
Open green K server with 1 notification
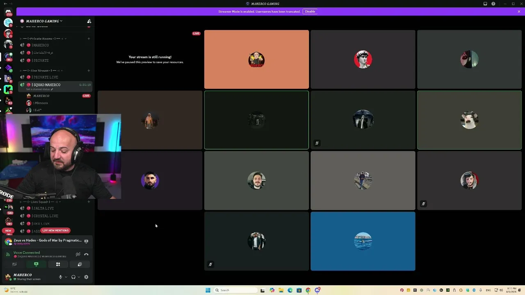(x=8, y=89)
